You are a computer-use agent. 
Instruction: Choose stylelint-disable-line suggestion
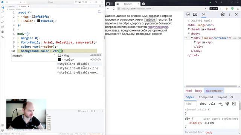click(x=79, y=68)
